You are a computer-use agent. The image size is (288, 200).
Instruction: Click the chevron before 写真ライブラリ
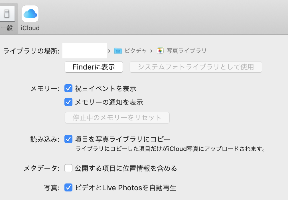coord(151,51)
